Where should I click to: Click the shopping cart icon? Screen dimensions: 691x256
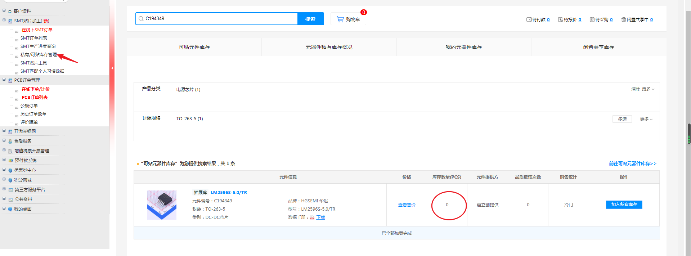[340, 19]
